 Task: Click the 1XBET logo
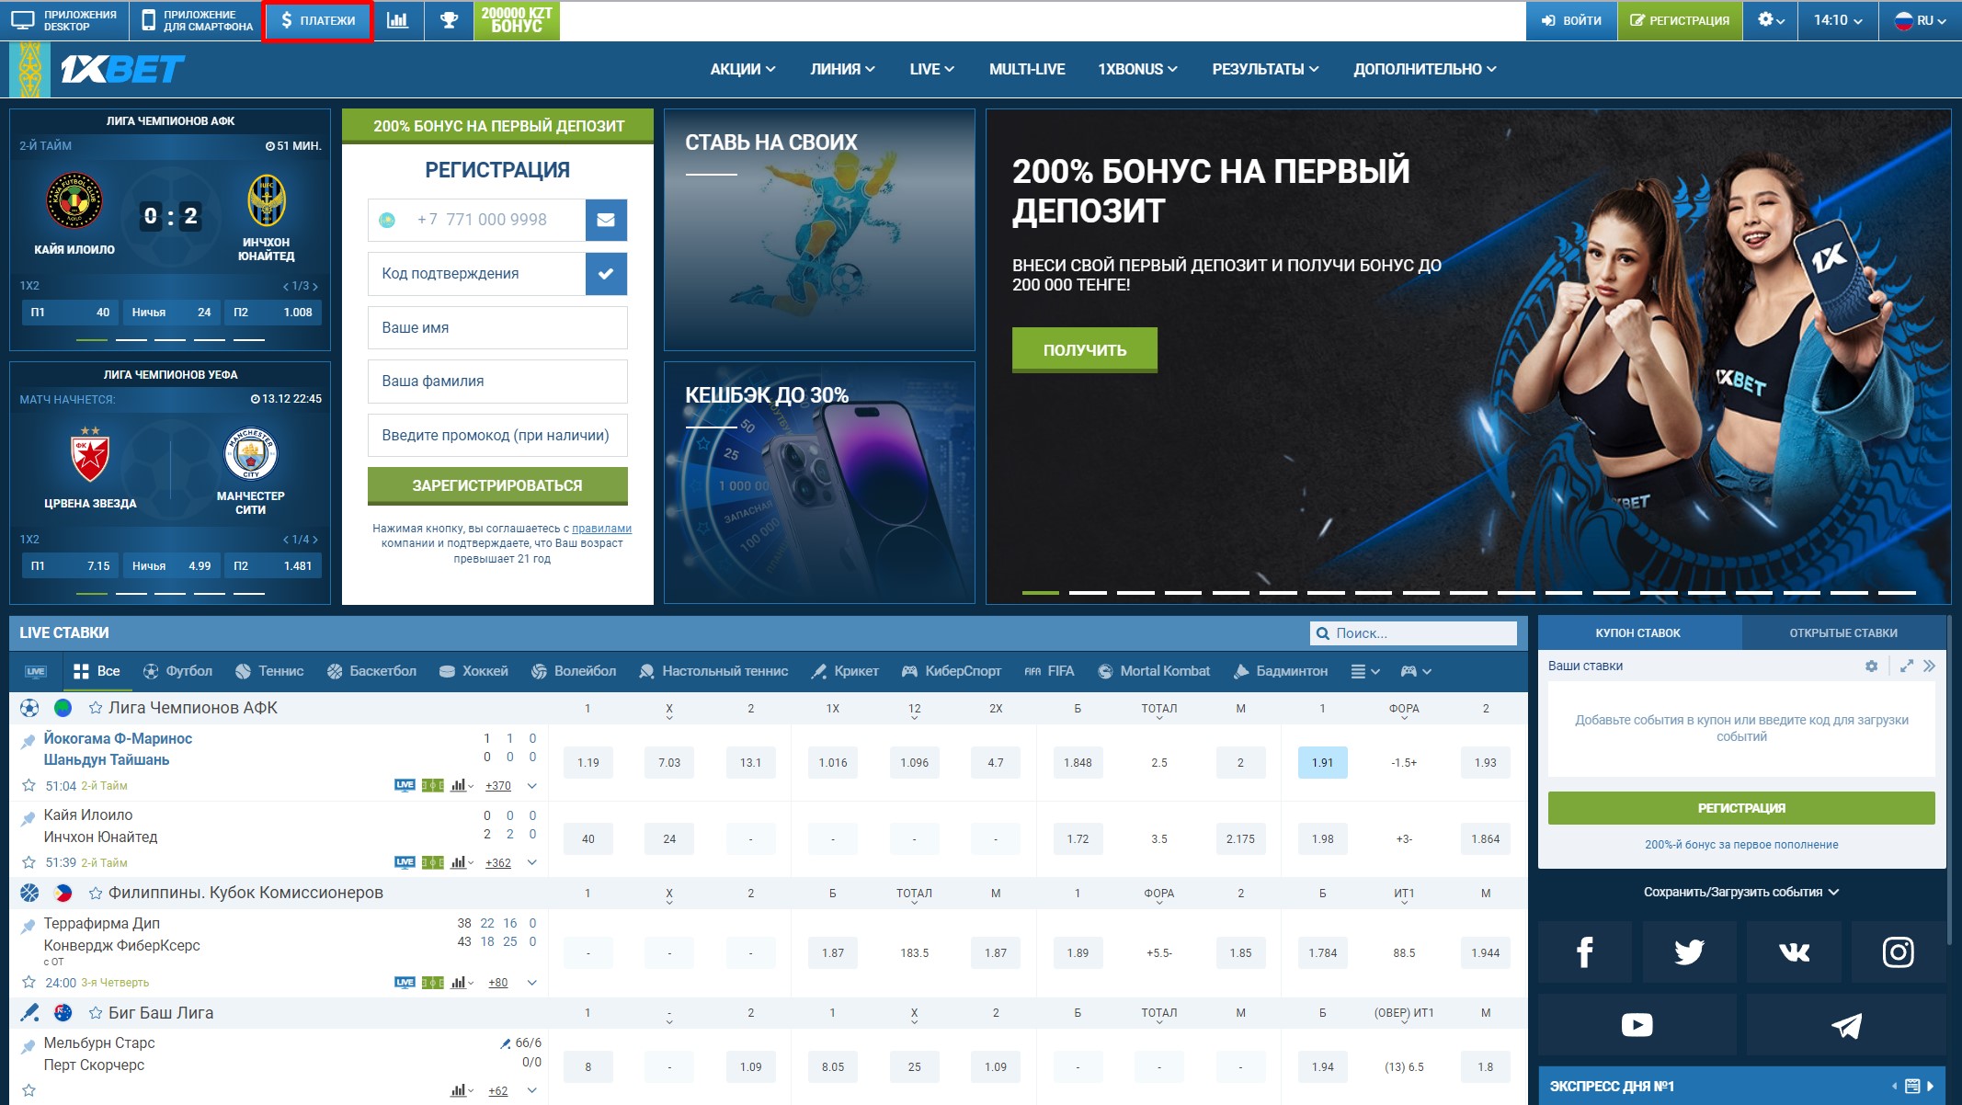click(x=123, y=69)
